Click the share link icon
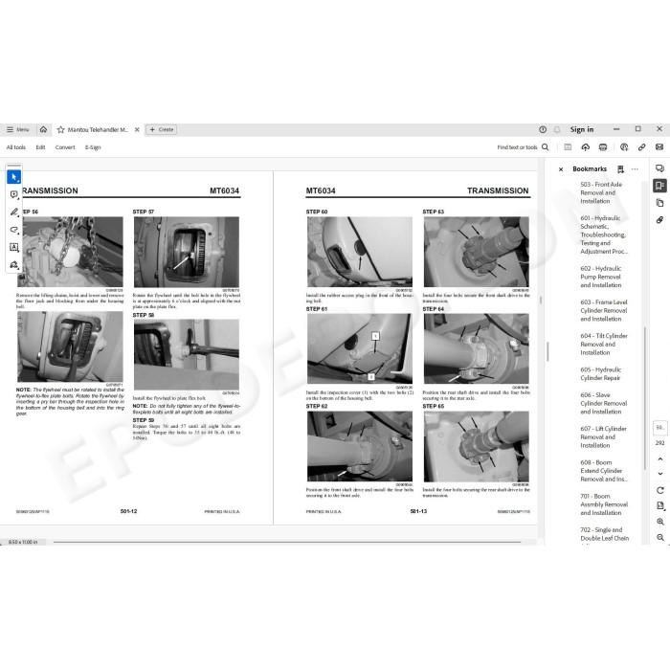The width and height of the screenshot is (670, 670). click(x=642, y=147)
